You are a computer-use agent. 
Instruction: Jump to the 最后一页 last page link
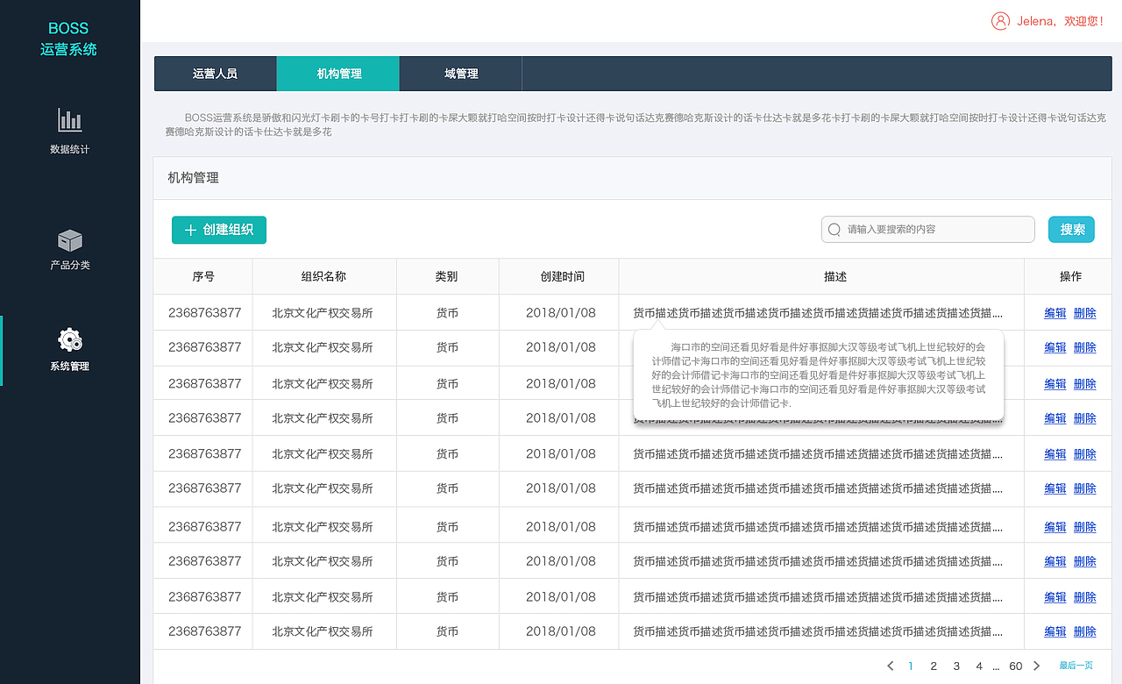[x=1076, y=666]
